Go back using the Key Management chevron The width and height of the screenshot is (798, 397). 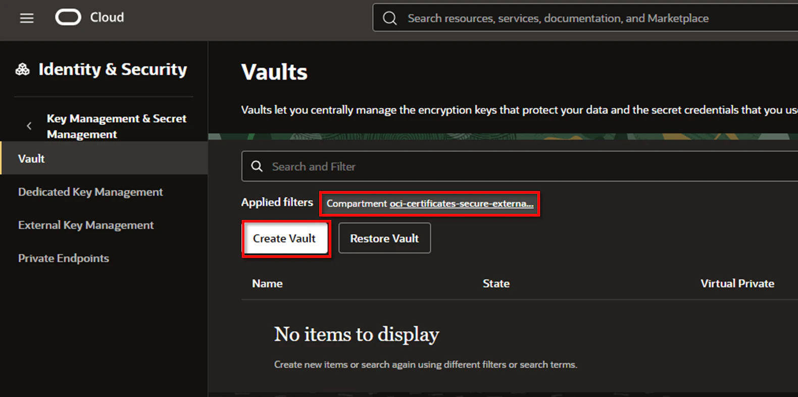coord(29,126)
